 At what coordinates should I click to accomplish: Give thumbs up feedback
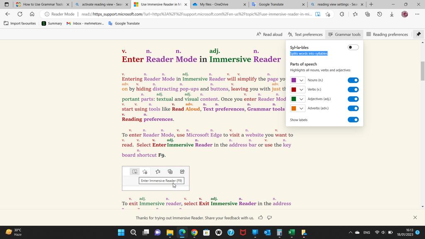coord(261,217)
